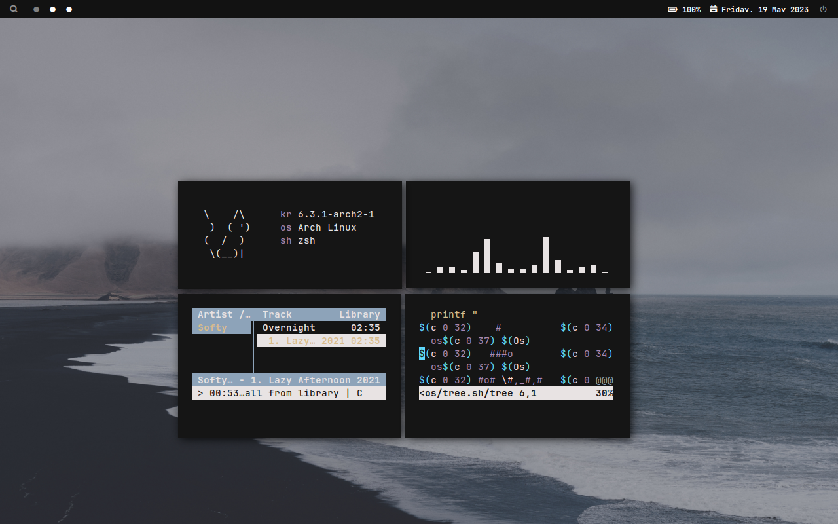This screenshot has width=838, height=524.
Task: Click the now-playing Softy Lazy Afternoon bar
Action: (x=289, y=380)
